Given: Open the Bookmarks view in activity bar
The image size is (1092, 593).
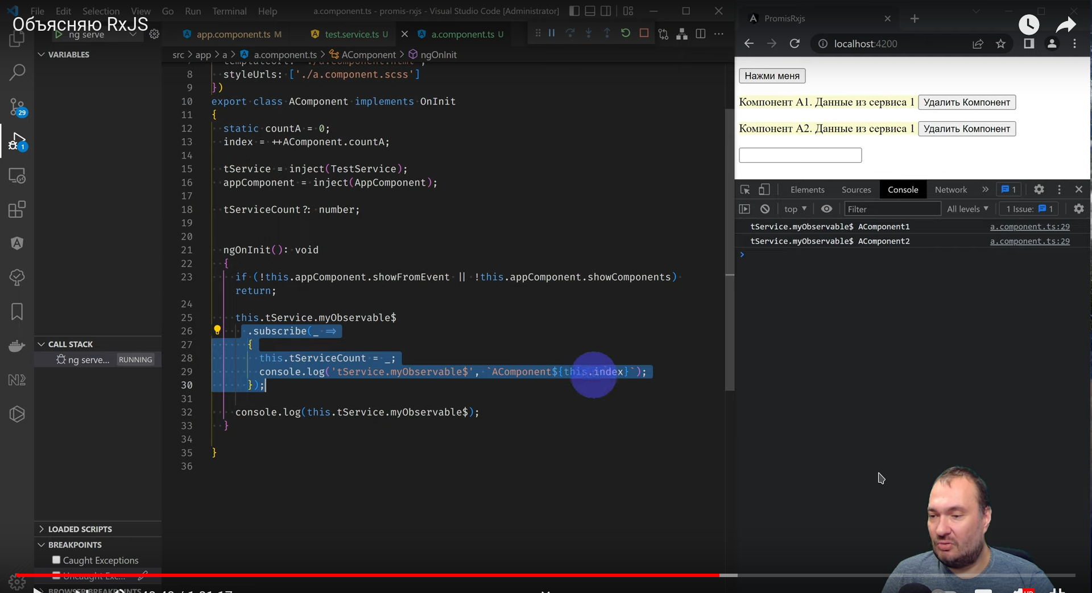Looking at the screenshot, I should pyautogui.click(x=17, y=312).
